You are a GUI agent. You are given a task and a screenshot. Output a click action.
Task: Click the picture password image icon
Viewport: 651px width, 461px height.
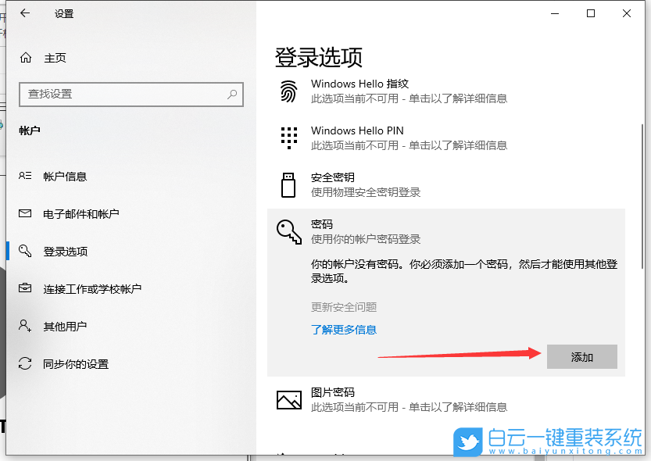tap(288, 399)
